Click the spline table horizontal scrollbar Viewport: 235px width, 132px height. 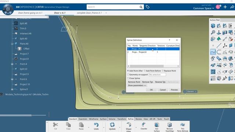pos(147,66)
